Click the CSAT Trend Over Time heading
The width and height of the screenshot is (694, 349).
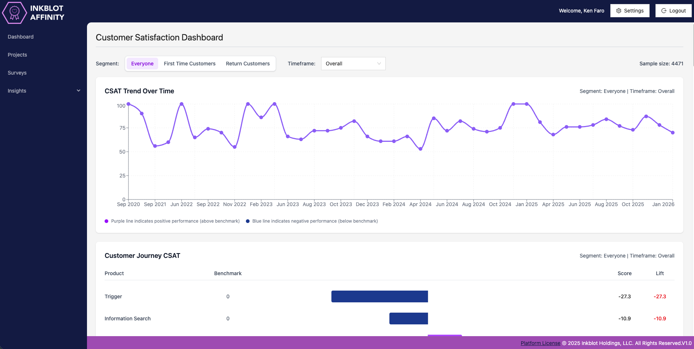tap(139, 91)
